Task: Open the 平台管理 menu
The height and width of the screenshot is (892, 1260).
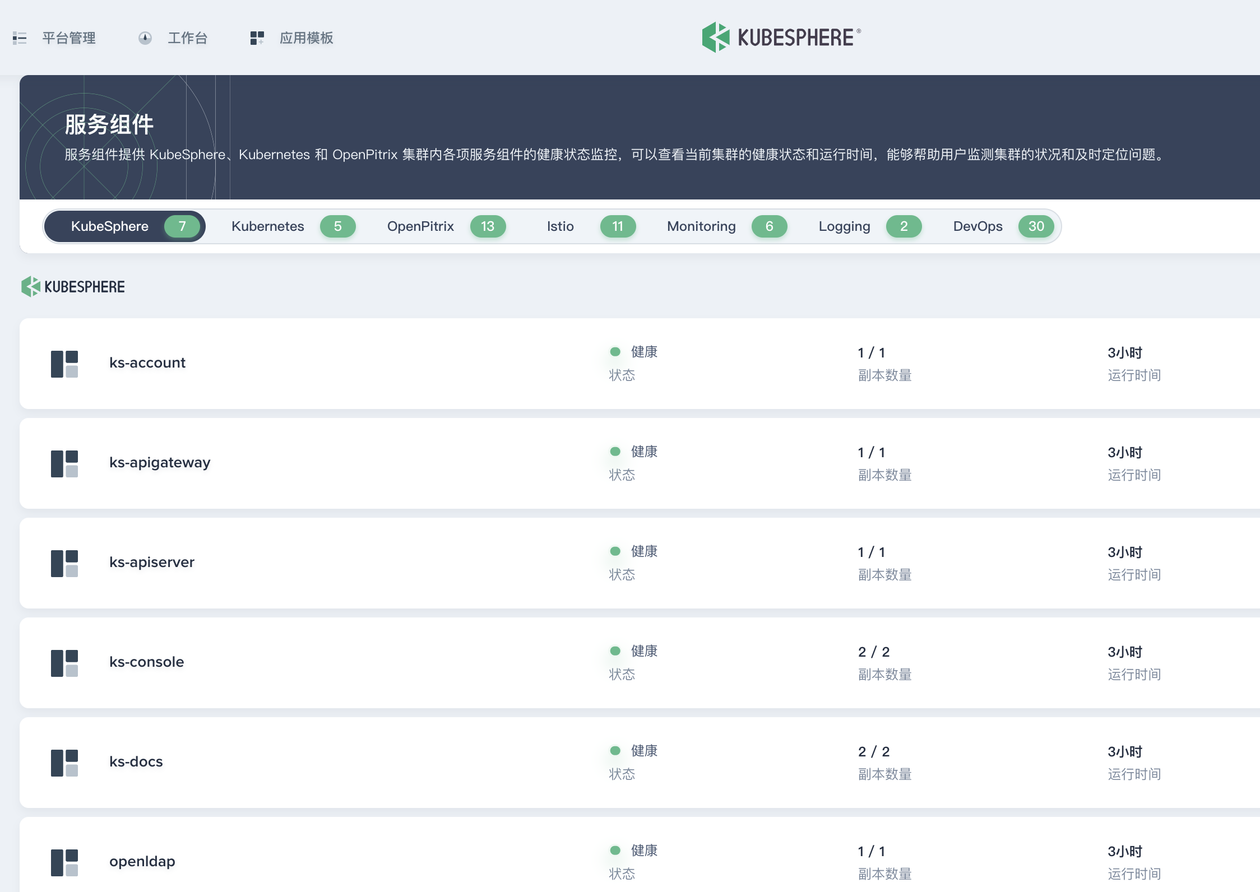Action: pos(69,38)
